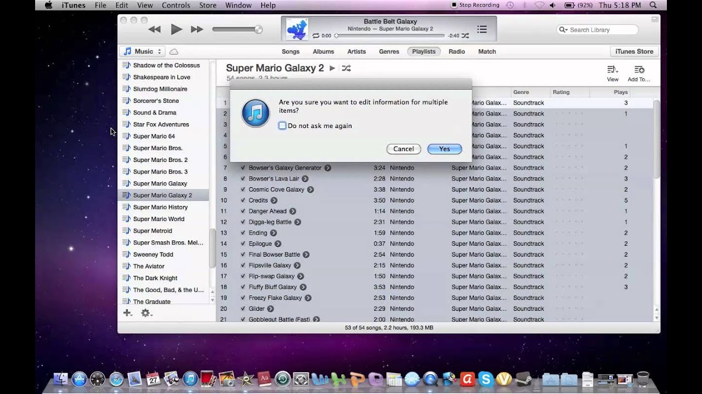
Task: Switch to the Albums tab
Action: 324,51
